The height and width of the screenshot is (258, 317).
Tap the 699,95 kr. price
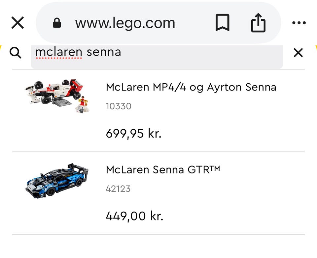[133, 134]
